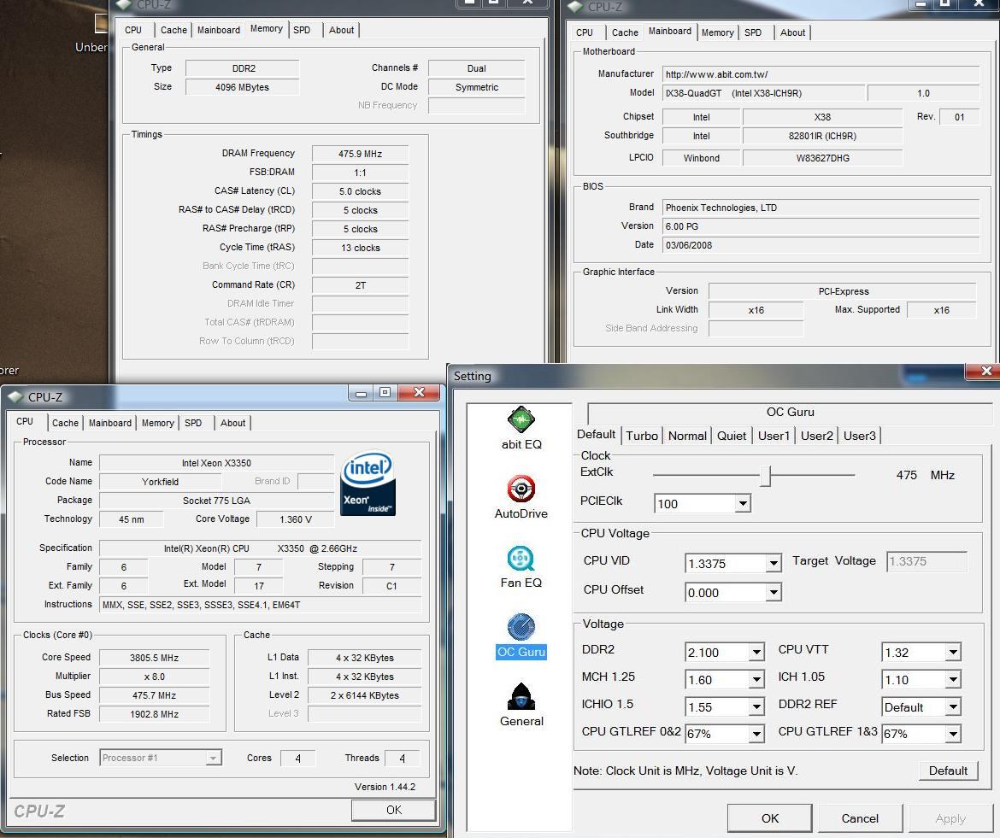Maximize the CPU-Z processor window
The image size is (1000, 838).
click(x=385, y=393)
